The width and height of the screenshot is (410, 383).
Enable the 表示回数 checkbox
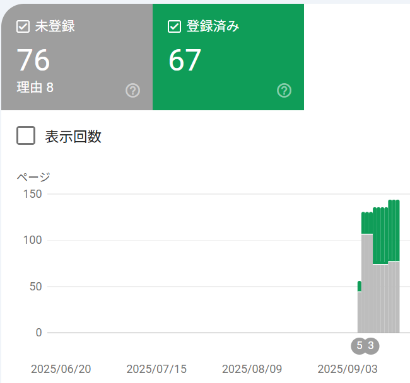point(26,135)
